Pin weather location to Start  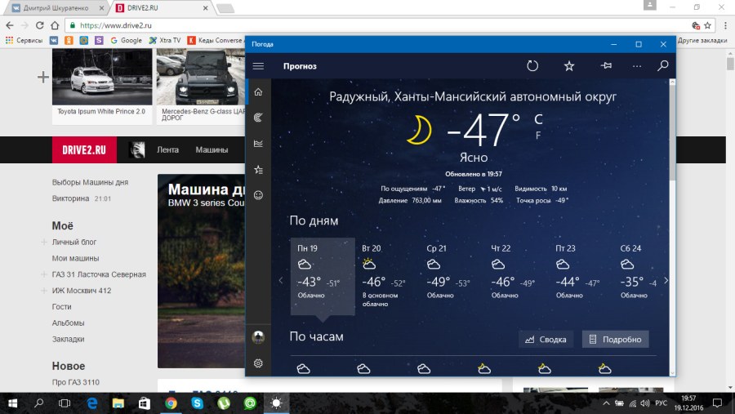[606, 66]
